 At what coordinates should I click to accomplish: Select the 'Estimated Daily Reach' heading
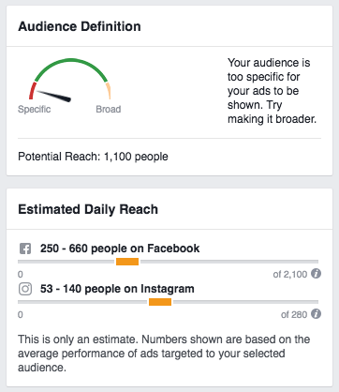coord(88,209)
